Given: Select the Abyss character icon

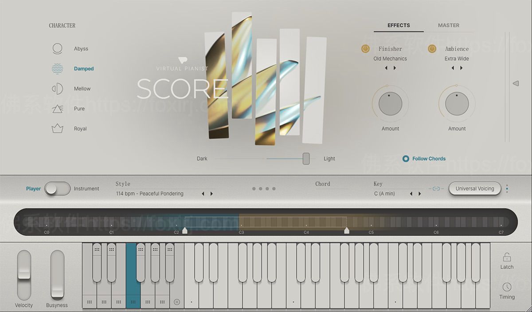Looking at the screenshot, I should [x=58, y=49].
